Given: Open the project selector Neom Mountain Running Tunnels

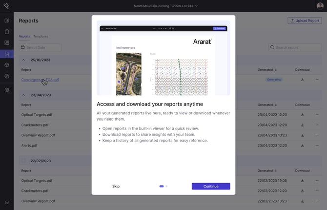Looking at the screenshot, I should click(165, 6).
